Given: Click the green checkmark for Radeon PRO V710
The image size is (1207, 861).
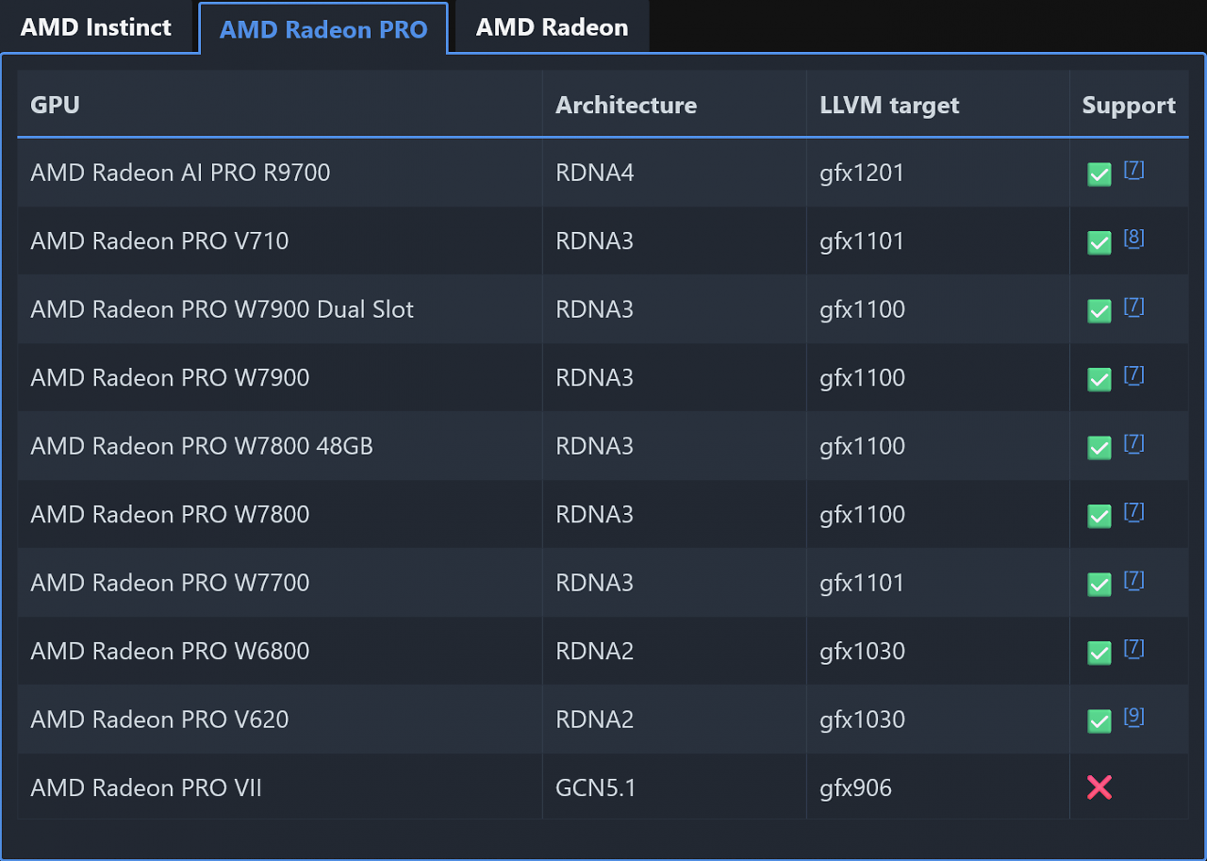Looking at the screenshot, I should pyautogui.click(x=1099, y=242).
